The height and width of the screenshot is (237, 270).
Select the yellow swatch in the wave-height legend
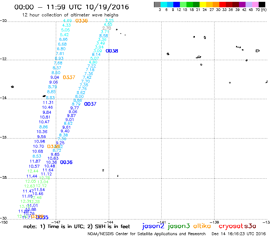(x=203, y=4)
